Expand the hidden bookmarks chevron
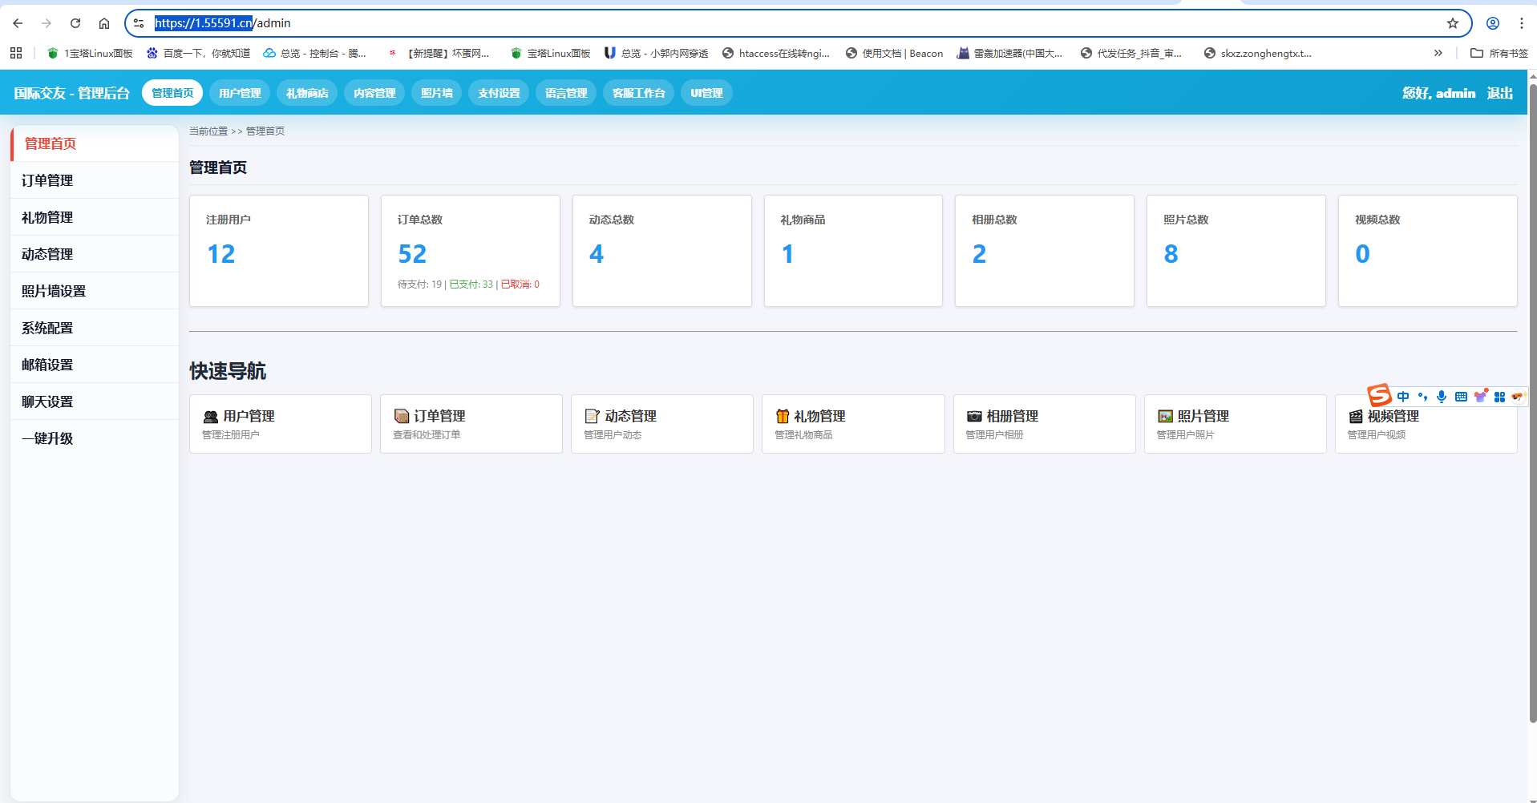The image size is (1537, 803). pyautogui.click(x=1438, y=53)
